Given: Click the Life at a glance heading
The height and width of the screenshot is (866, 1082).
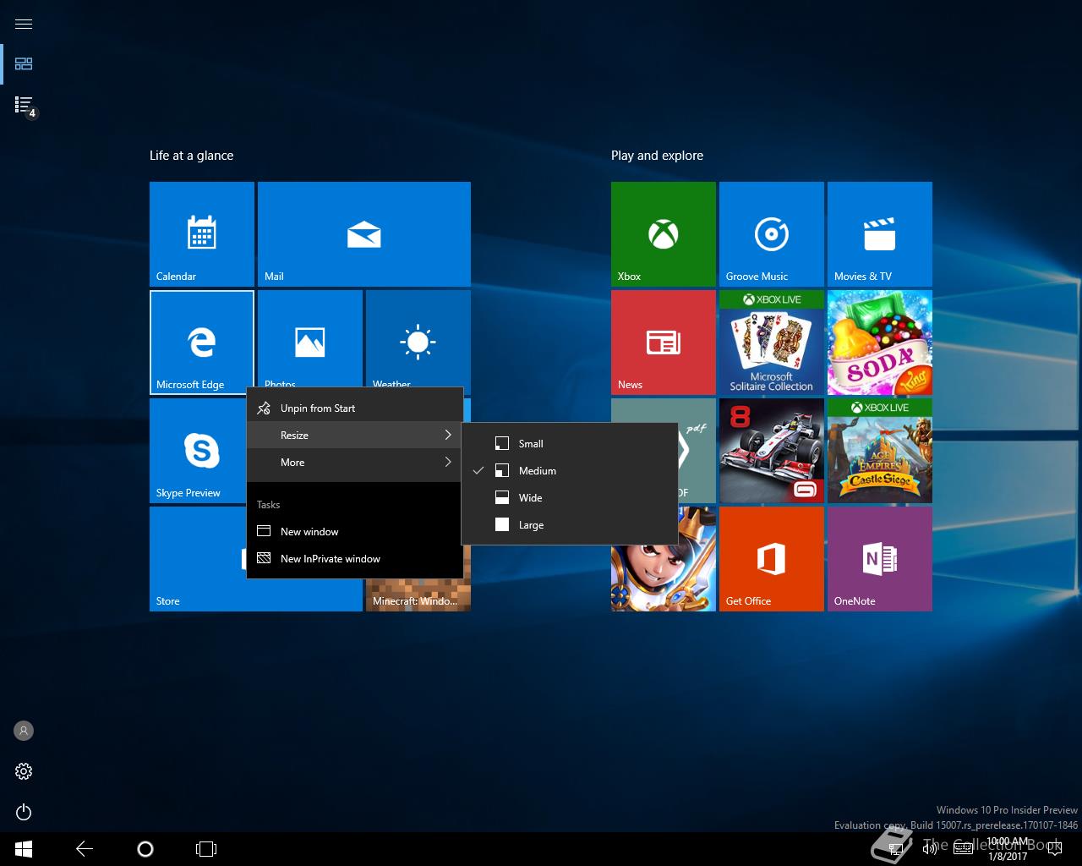Looking at the screenshot, I should [191, 156].
